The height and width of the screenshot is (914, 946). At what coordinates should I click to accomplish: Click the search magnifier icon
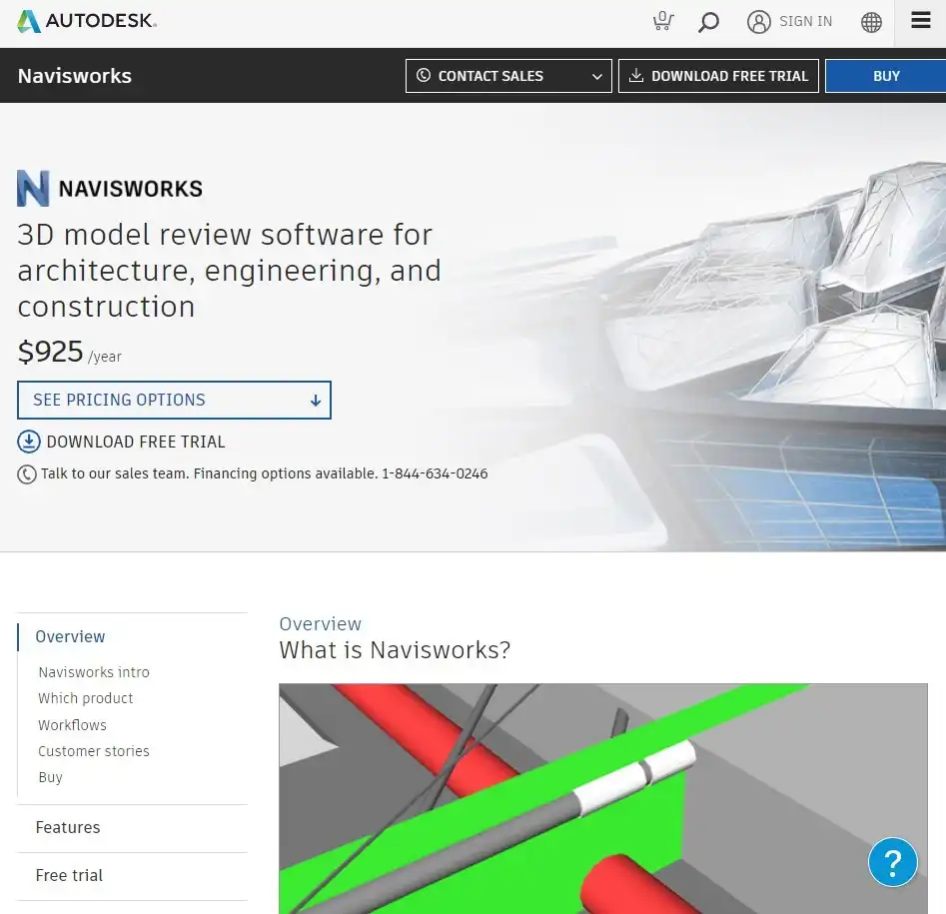tap(708, 22)
